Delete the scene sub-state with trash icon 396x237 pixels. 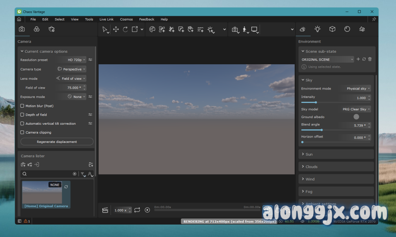[370, 59]
